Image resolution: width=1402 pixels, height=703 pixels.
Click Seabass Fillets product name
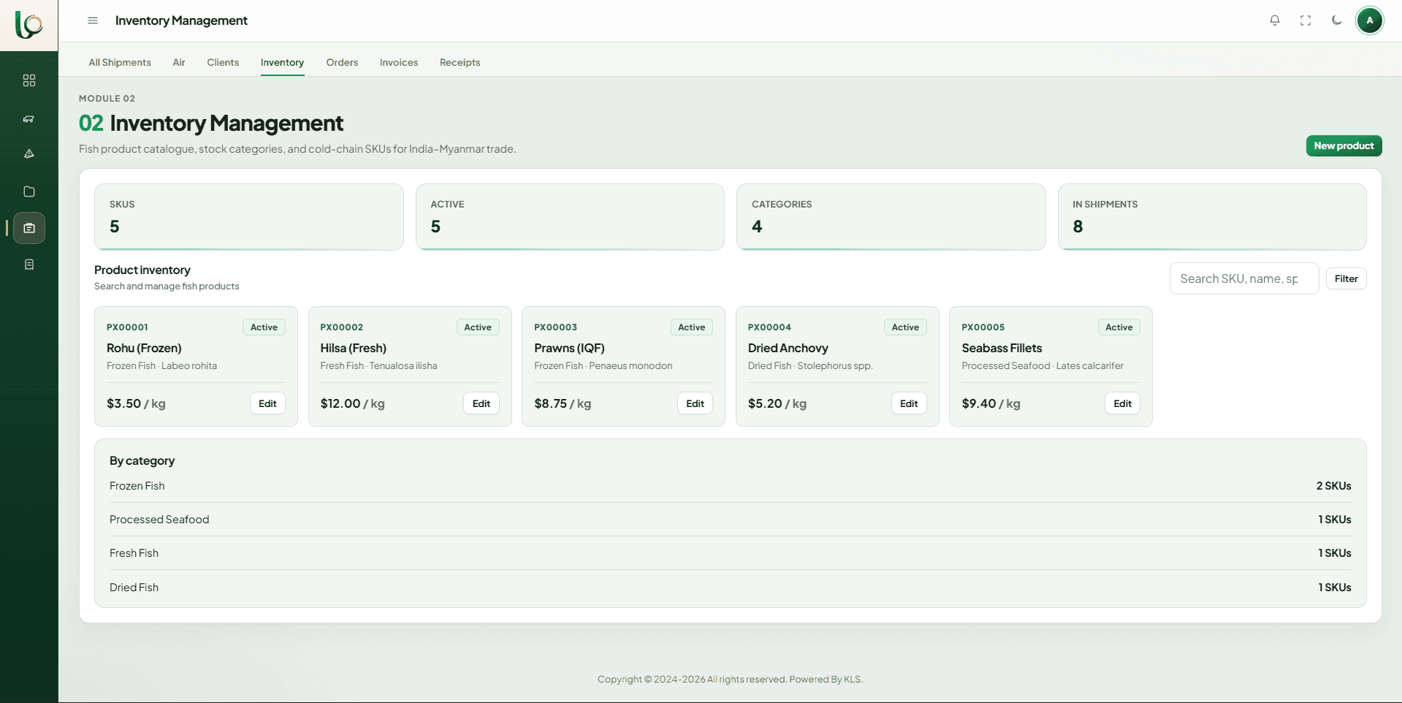(1002, 348)
